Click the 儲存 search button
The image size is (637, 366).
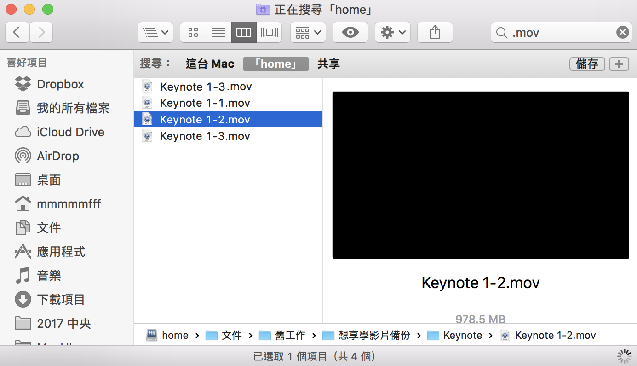(587, 64)
